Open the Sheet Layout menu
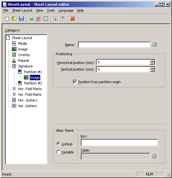 point(22,10)
